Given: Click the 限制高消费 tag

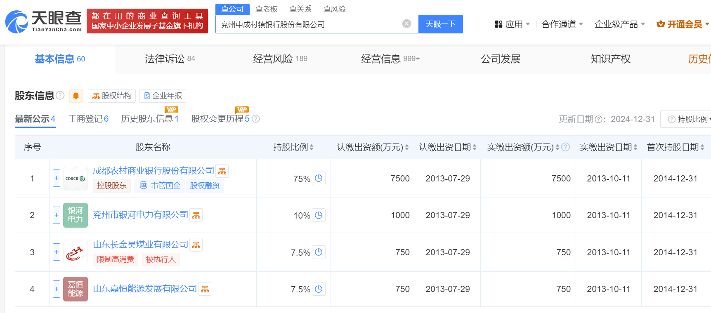Looking at the screenshot, I should (x=115, y=259).
